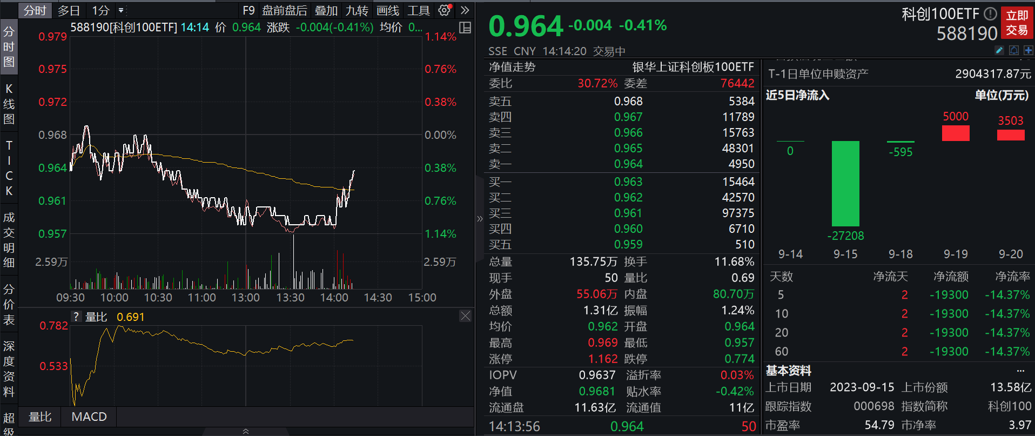The height and width of the screenshot is (436, 1035).
Task: Open the 画线 drawing tools
Action: click(388, 10)
